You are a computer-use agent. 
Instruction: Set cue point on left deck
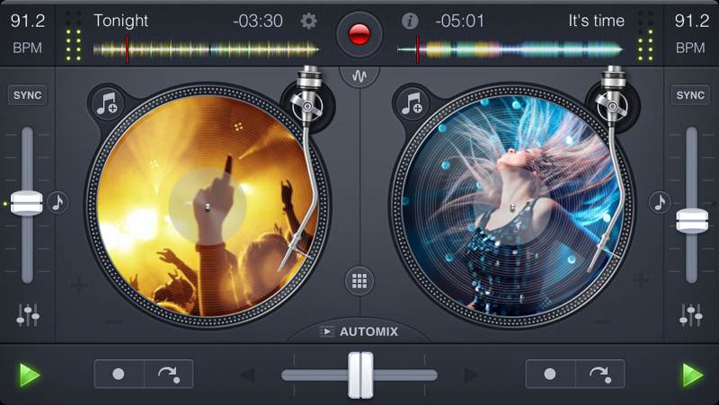[119, 374]
